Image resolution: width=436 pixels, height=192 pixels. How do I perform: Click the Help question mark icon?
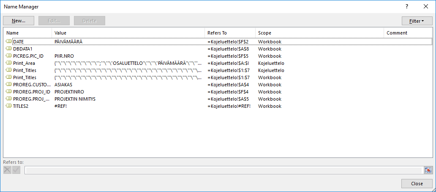point(407,6)
